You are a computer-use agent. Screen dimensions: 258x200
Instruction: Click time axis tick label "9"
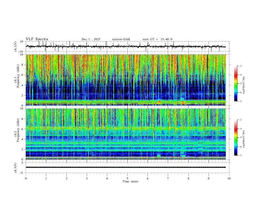pos(208,178)
